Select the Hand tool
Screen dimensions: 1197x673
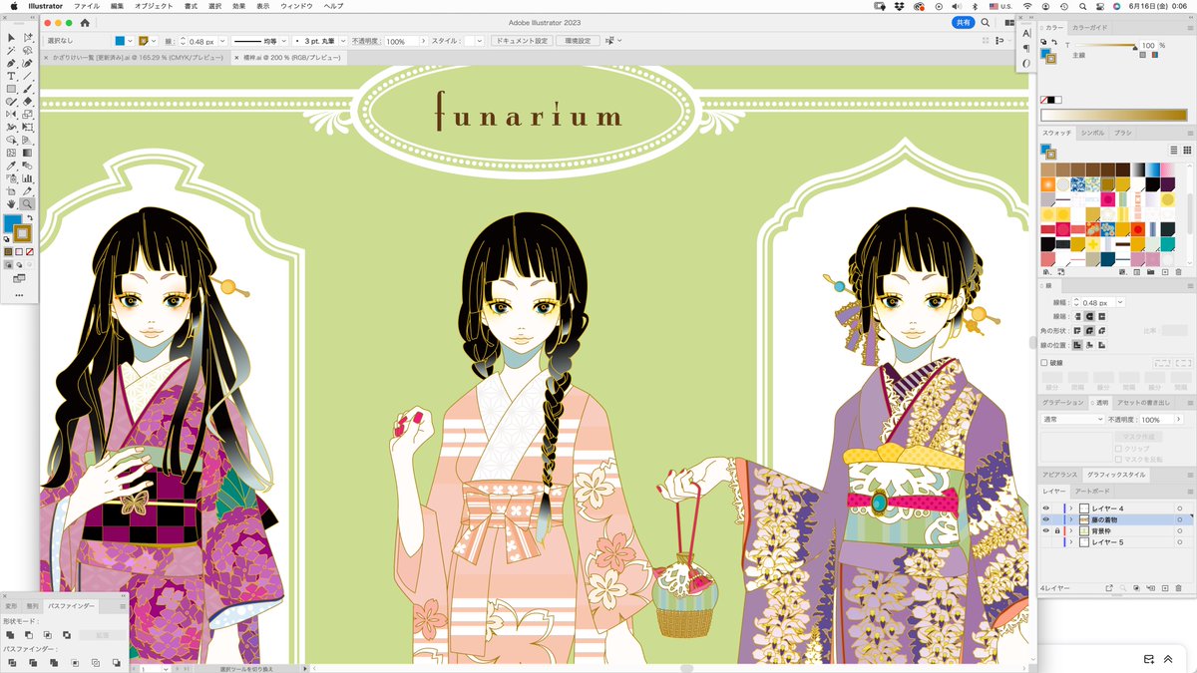(x=11, y=203)
